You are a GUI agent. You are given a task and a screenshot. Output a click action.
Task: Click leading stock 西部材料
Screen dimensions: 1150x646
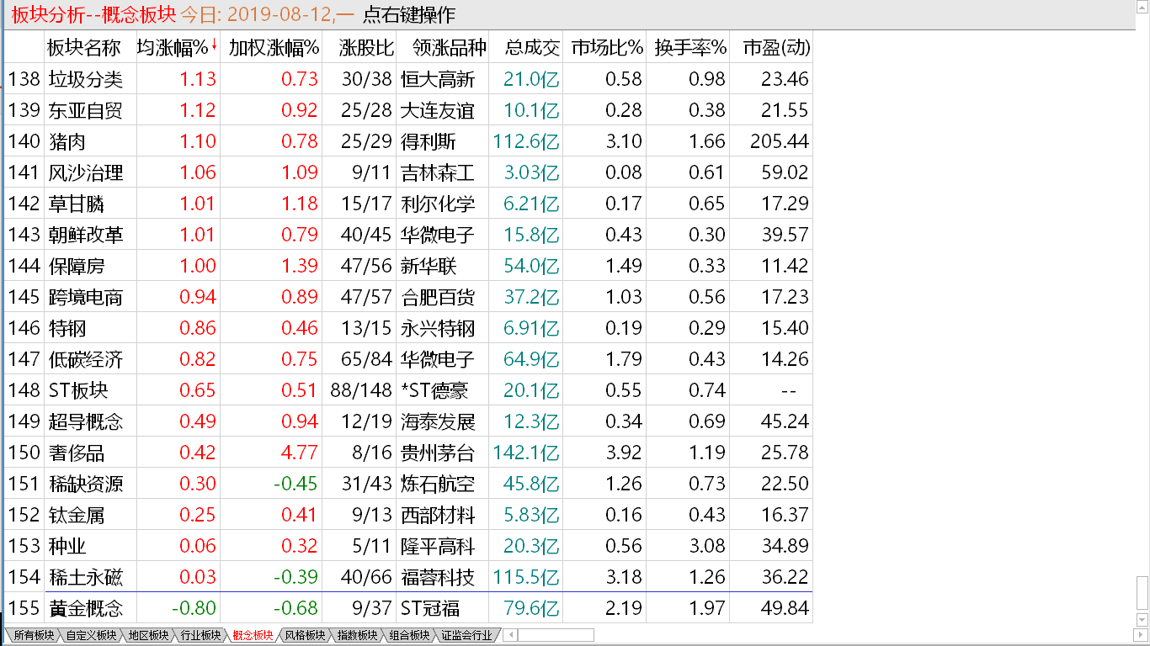(x=438, y=515)
